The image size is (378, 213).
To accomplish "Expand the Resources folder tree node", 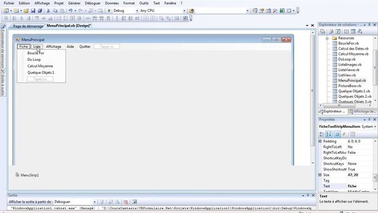I will 327,38.
